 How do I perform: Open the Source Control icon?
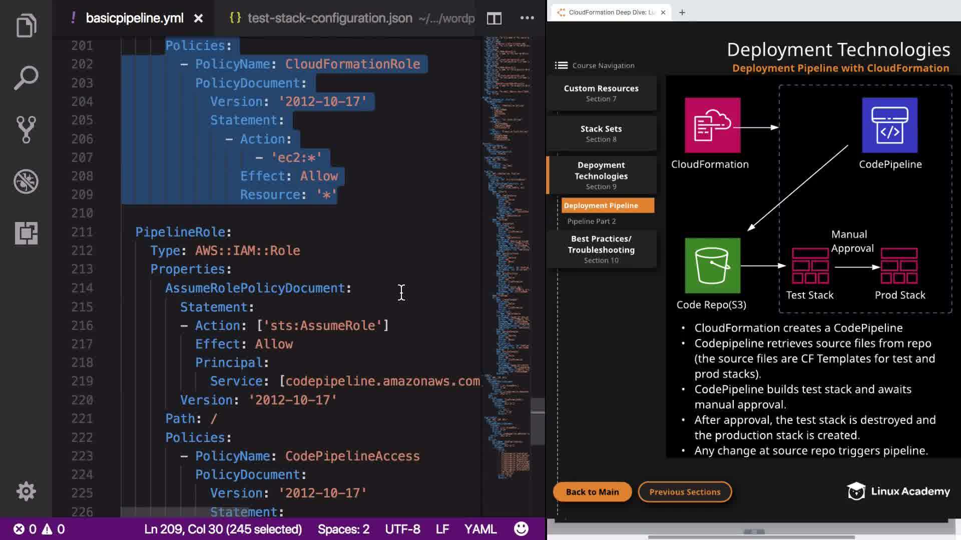click(26, 129)
